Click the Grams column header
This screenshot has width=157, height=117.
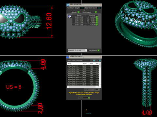pyautogui.click(x=86, y=64)
